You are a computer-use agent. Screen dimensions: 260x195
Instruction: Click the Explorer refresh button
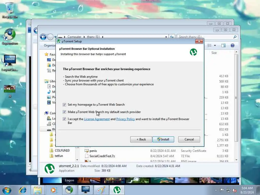(x=172, y=37)
